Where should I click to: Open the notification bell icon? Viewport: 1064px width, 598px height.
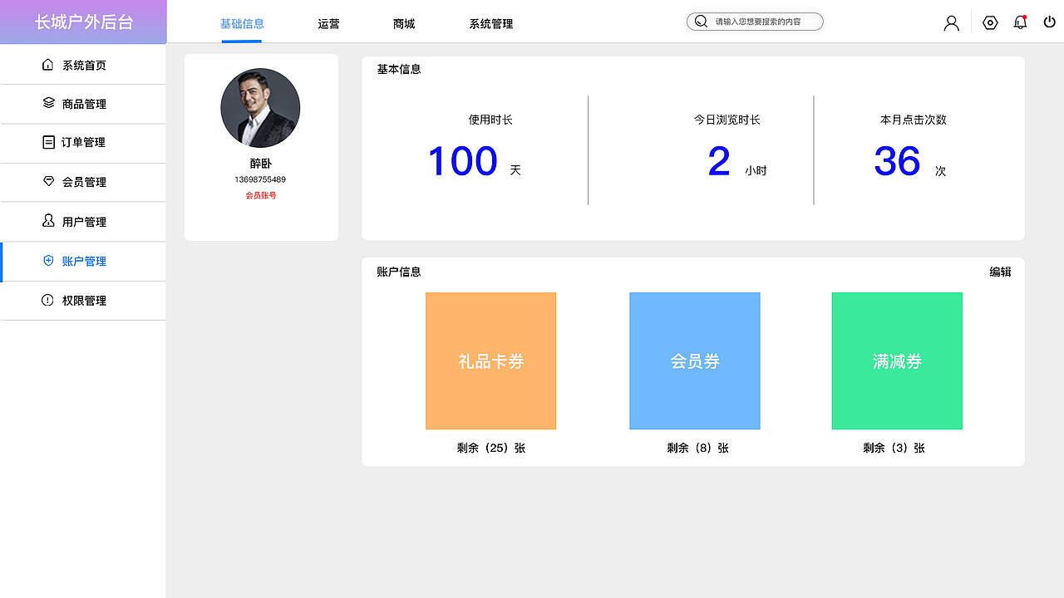tap(1020, 22)
